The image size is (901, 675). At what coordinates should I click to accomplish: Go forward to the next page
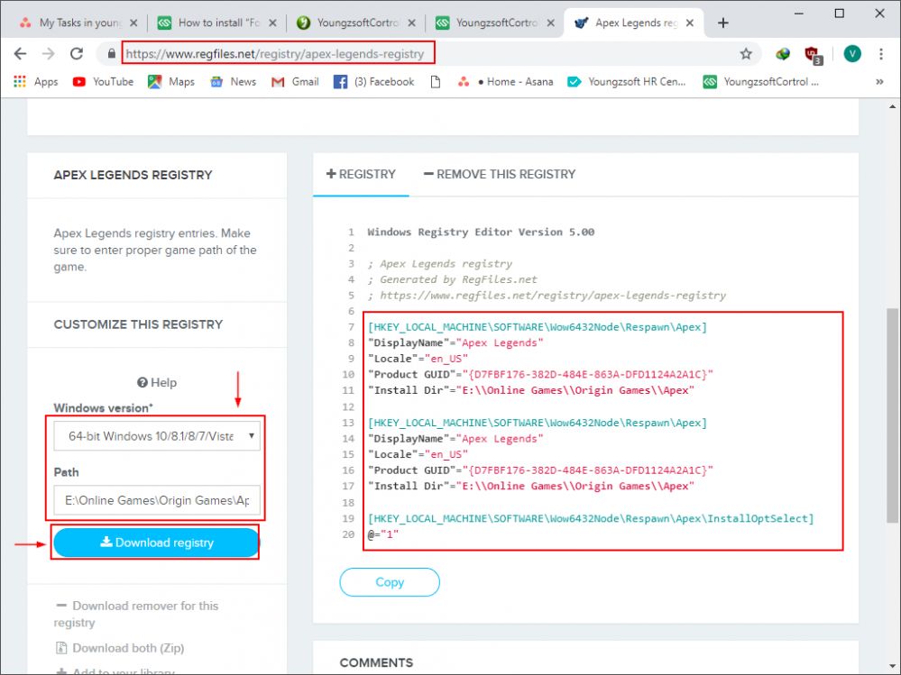[x=49, y=54]
